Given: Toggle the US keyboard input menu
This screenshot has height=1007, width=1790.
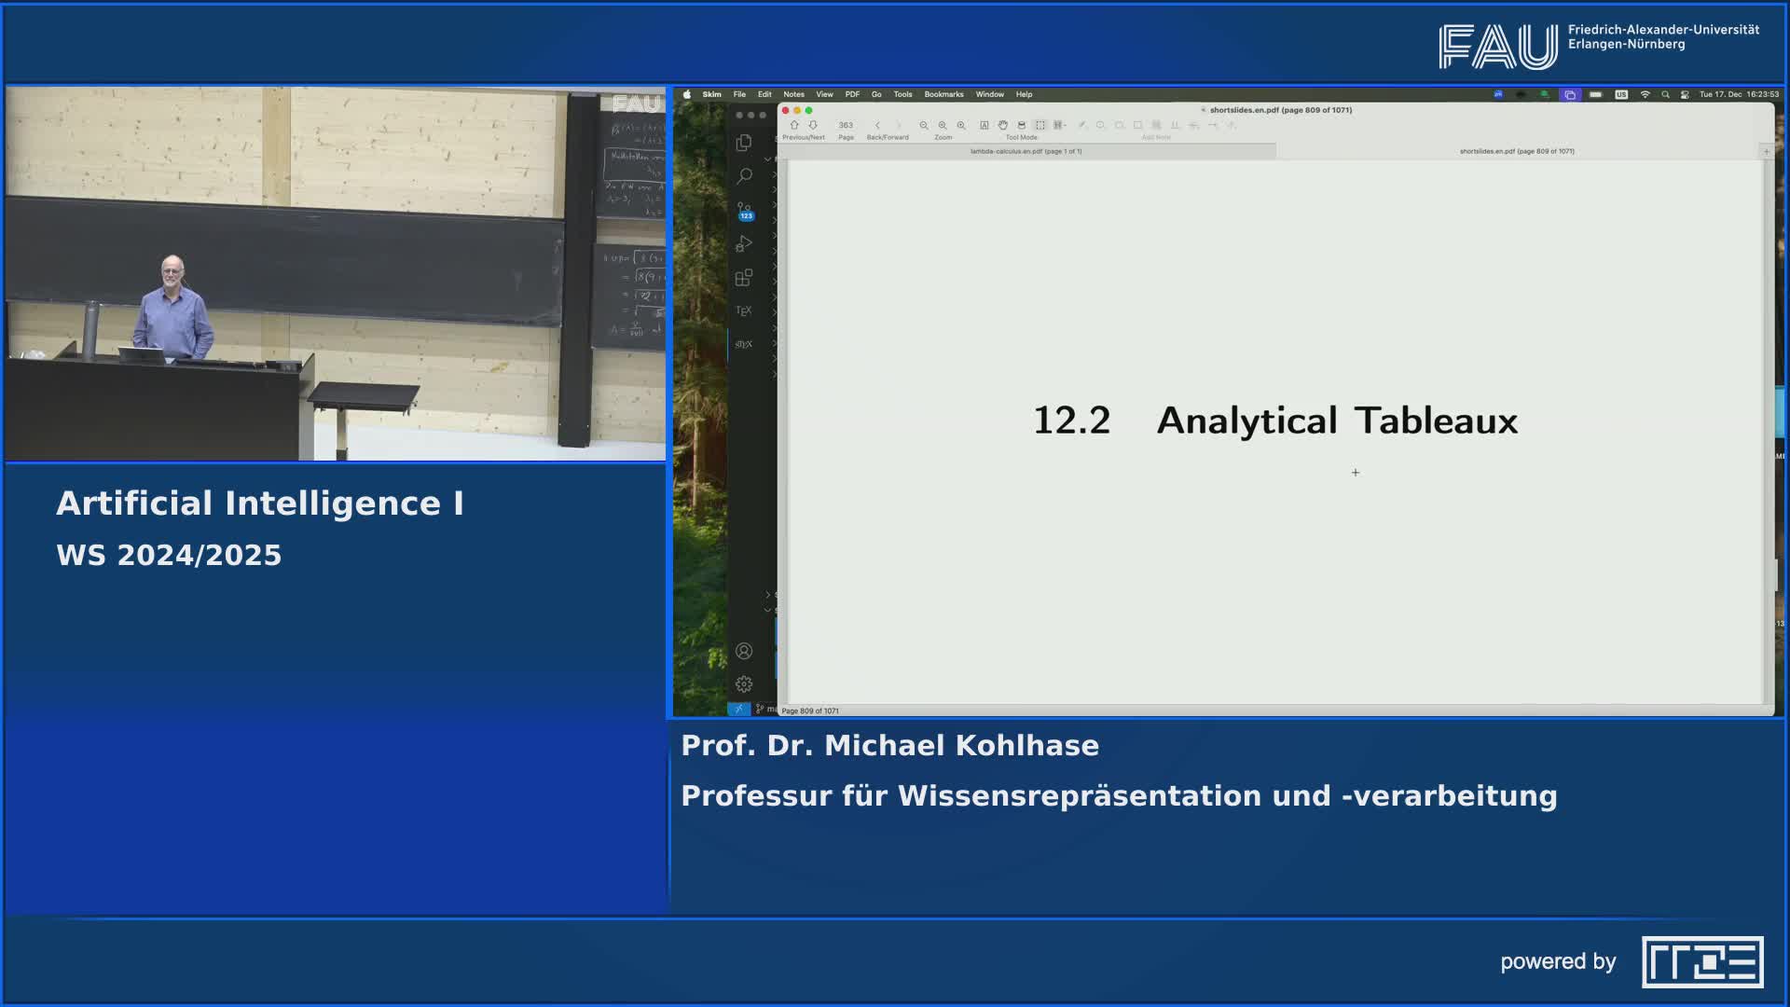Looking at the screenshot, I should point(1621,96).
